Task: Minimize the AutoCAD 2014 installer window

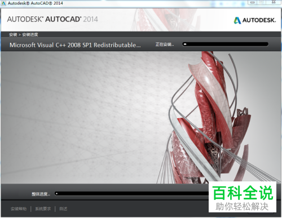Action: point(253,2)
